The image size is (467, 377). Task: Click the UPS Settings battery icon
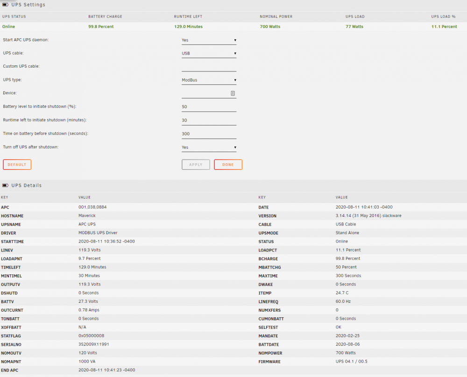tap(5, 5)
